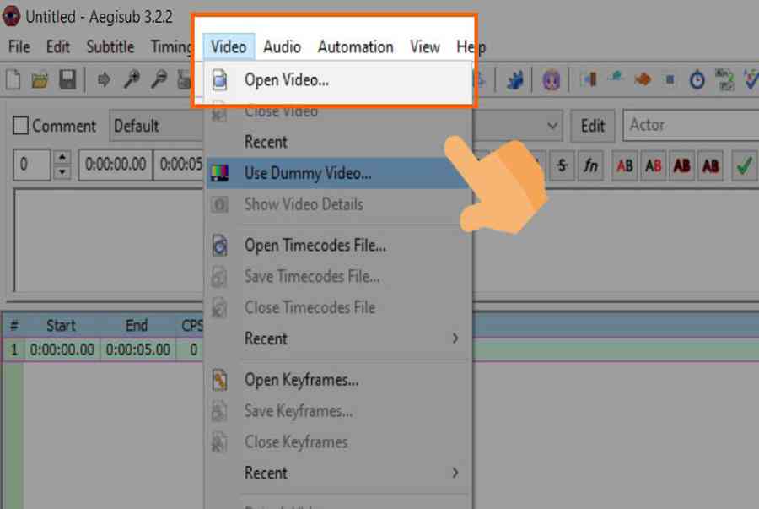Close the open Video menu via its title
This screenshot has width=759, height=509.
click(x=229, y=47)
